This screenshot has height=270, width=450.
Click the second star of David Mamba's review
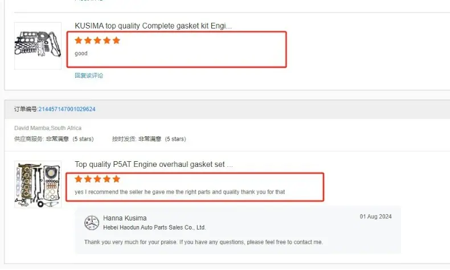pyautogui.click(x=88, y=179)
